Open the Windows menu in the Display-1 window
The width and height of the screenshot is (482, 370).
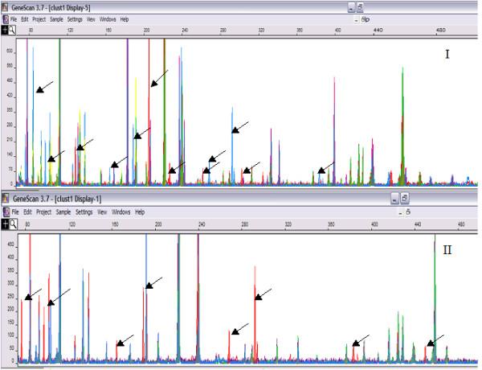[121, 212]
